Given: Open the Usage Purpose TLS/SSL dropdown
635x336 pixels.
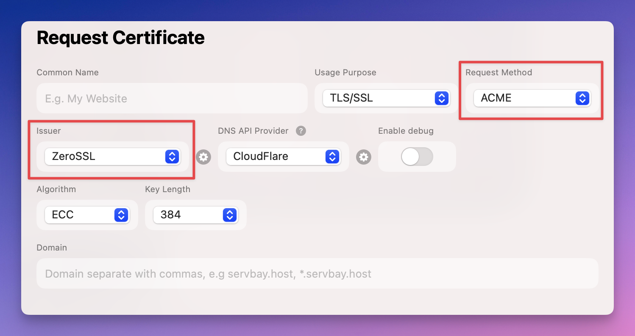Looking at the screenshot, I should (386, 98).
